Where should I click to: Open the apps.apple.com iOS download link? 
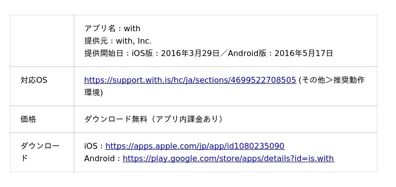coord(195,146)
